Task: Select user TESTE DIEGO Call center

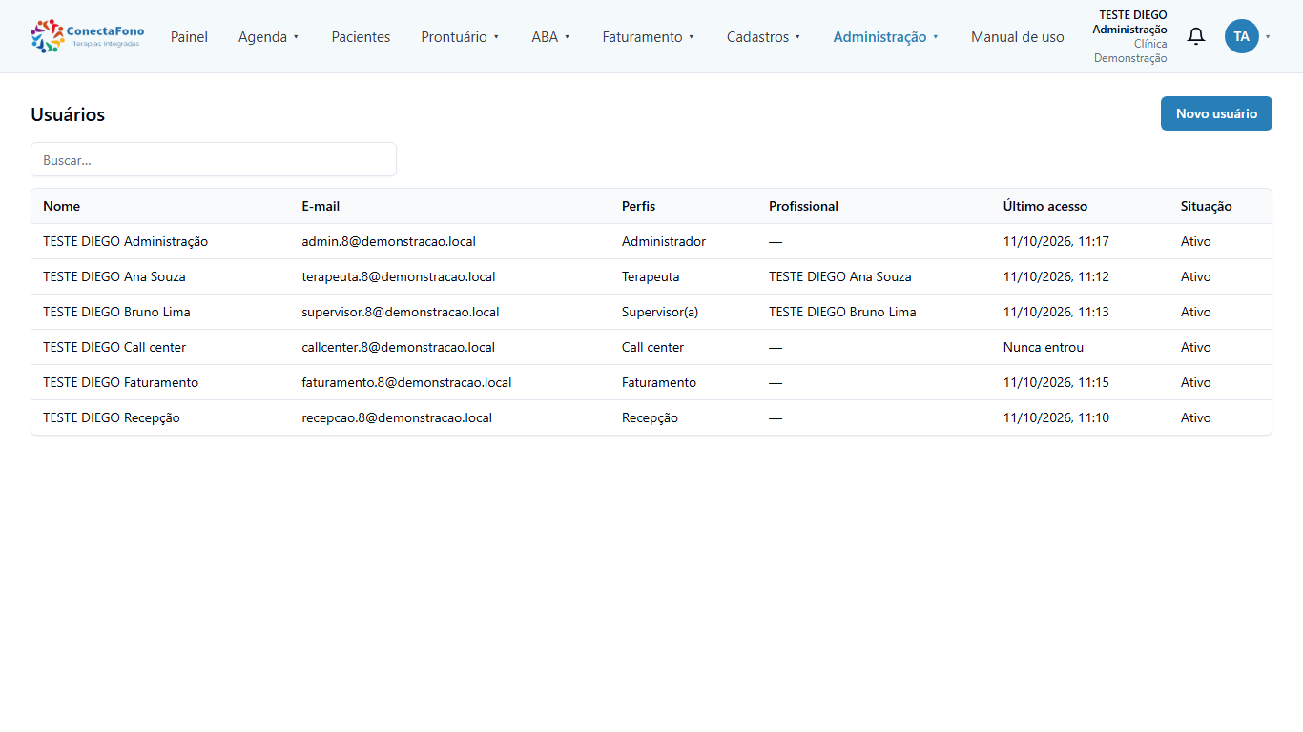Action: pos(114,347)
